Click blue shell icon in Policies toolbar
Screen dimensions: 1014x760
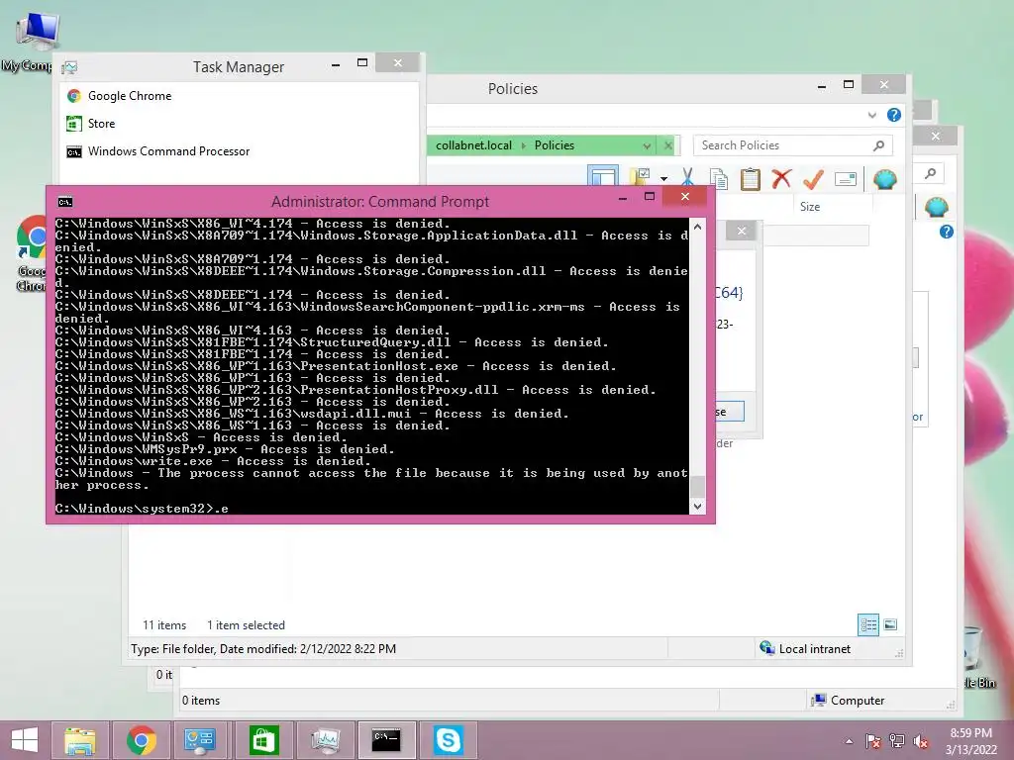click(x=884, y=179)
